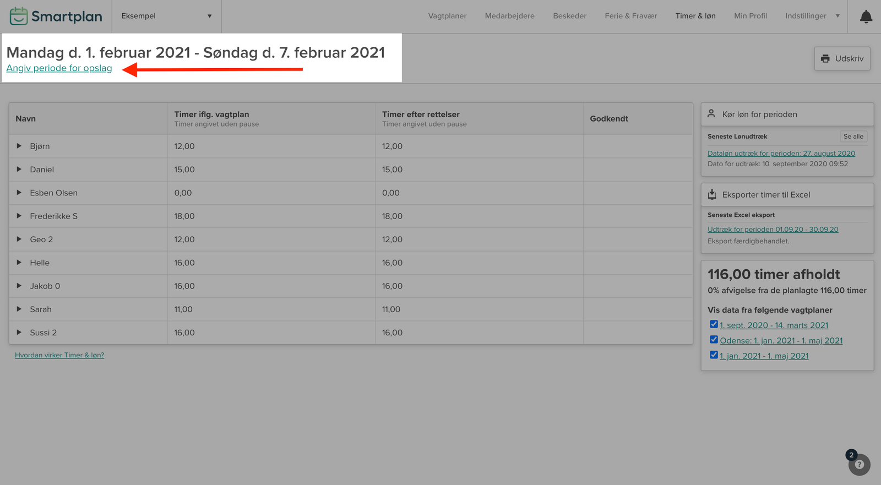881x485 pixels.
Task: Open Ferie & Fravær section
Action: pyautogui.click(x=630, y=16)
